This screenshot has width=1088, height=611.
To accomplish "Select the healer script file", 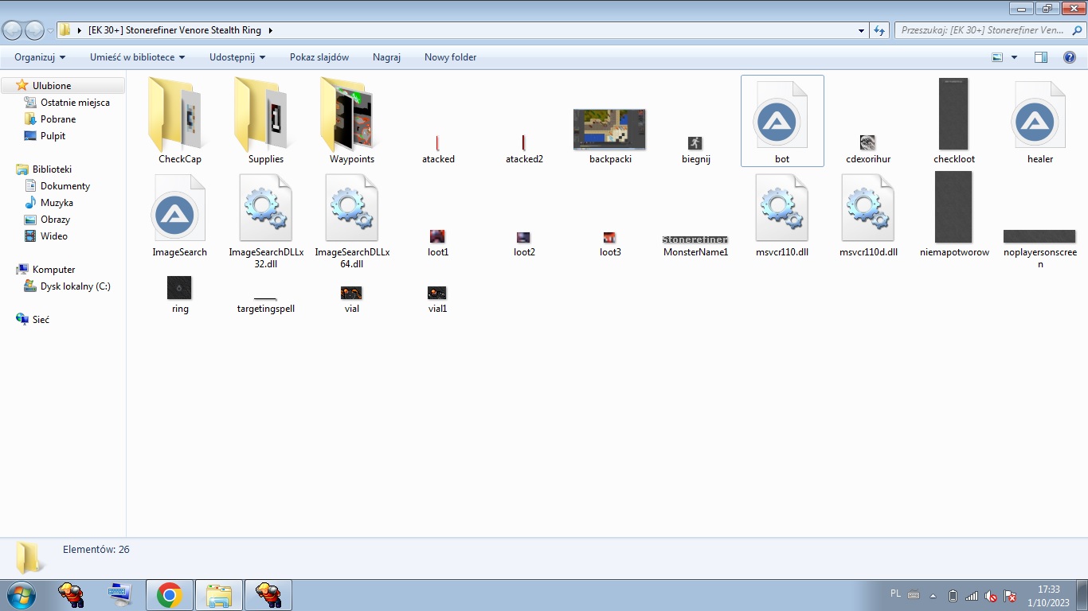I will [1039, 122].
